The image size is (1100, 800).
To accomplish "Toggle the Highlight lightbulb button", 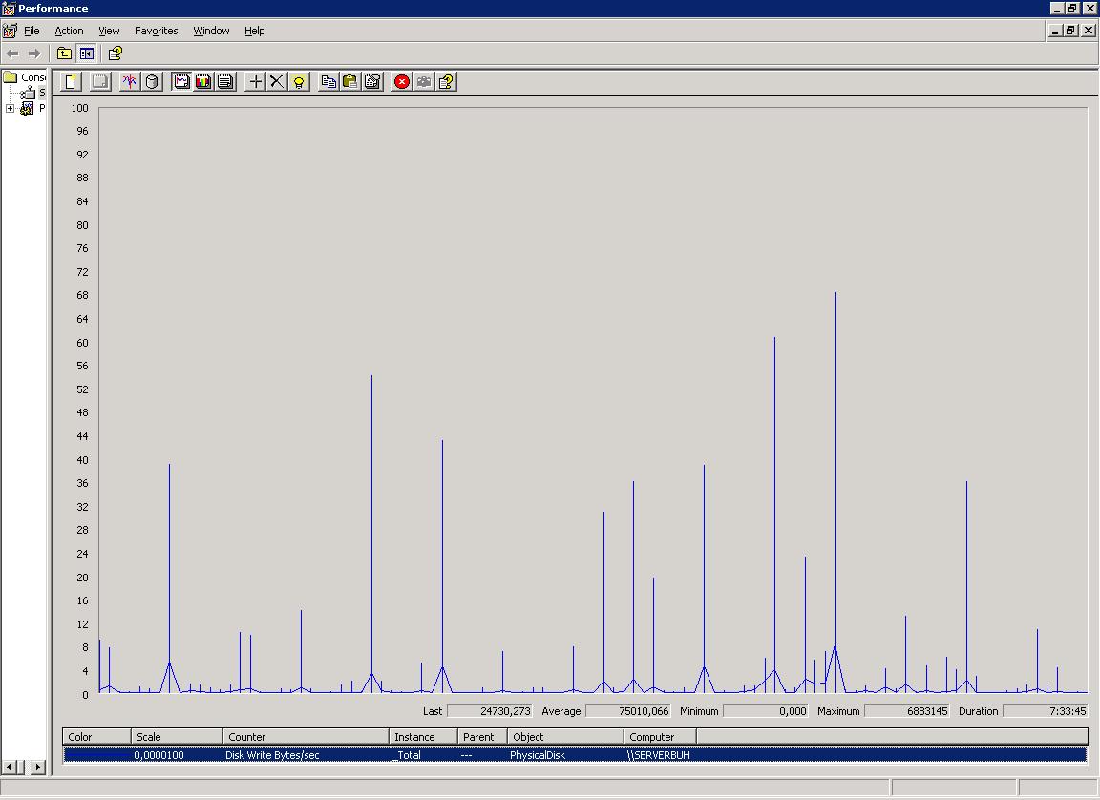I will coord(299,82).
